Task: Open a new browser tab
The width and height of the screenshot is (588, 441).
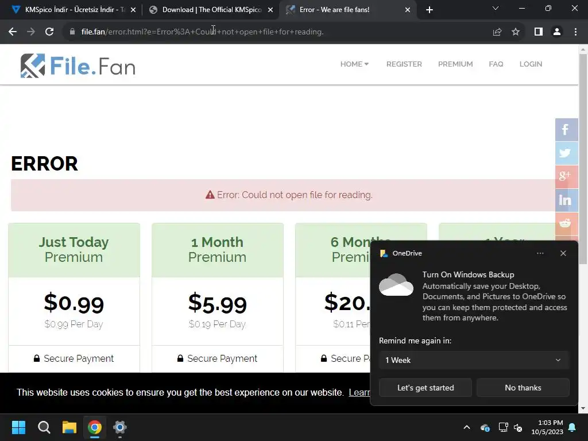Action: 430,10
